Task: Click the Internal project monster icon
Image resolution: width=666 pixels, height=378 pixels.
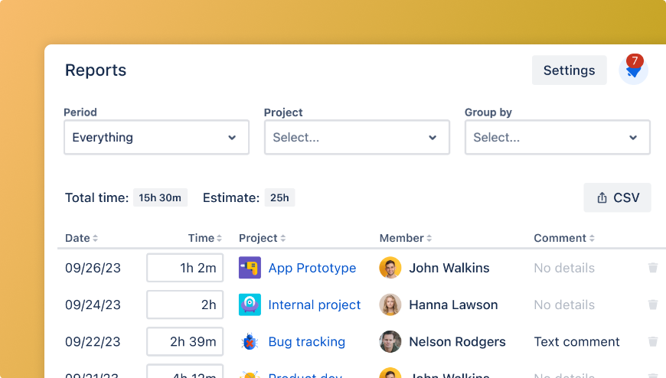Action: (x=250, y=305)
